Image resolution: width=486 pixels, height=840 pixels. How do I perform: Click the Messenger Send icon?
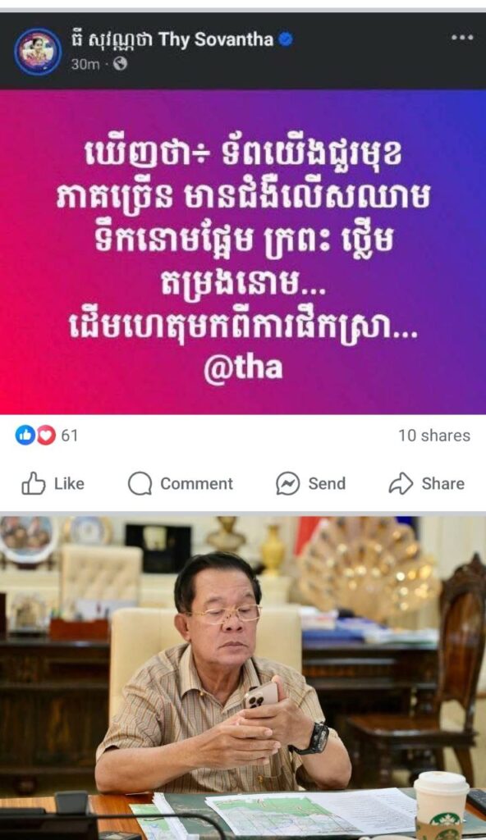pos(288,483)
